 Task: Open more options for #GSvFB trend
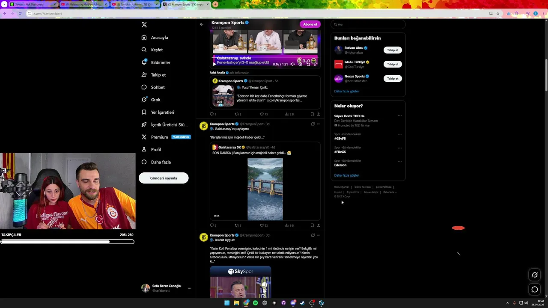point(400,135)
